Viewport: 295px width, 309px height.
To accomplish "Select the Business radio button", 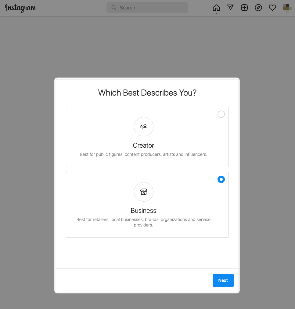I will pos(221,179).
